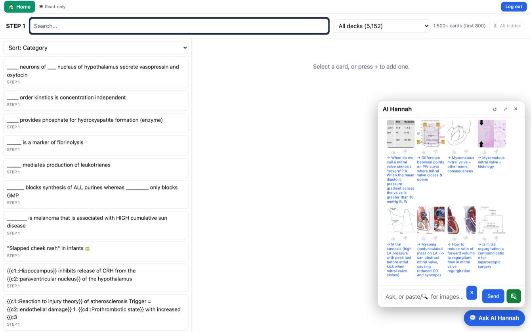Click the Read-only eye indicator
The width and height of the screenshot is (531, 332).
coord(52,7)
